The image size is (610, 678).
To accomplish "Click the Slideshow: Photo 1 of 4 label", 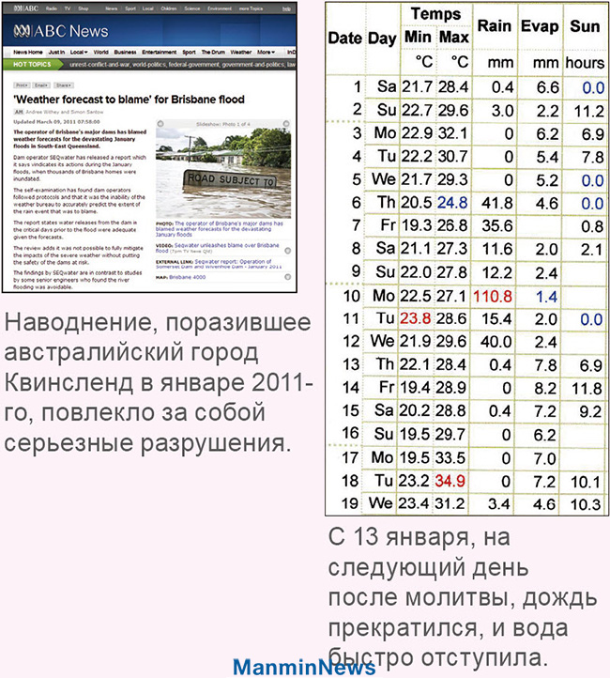I will click(223, 124).
